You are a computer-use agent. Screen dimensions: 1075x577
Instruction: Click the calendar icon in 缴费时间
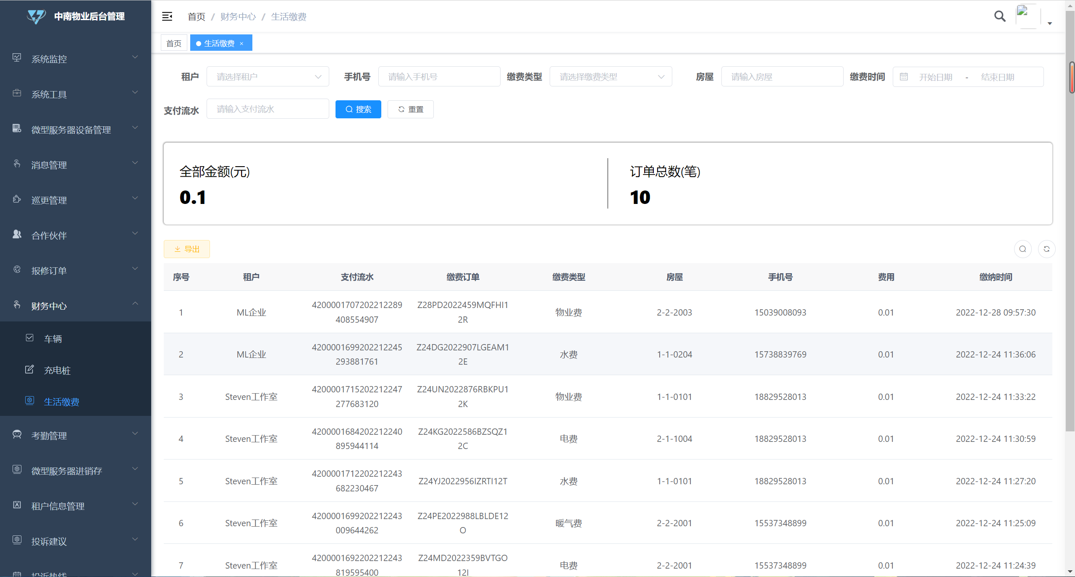tap(904, 77)
